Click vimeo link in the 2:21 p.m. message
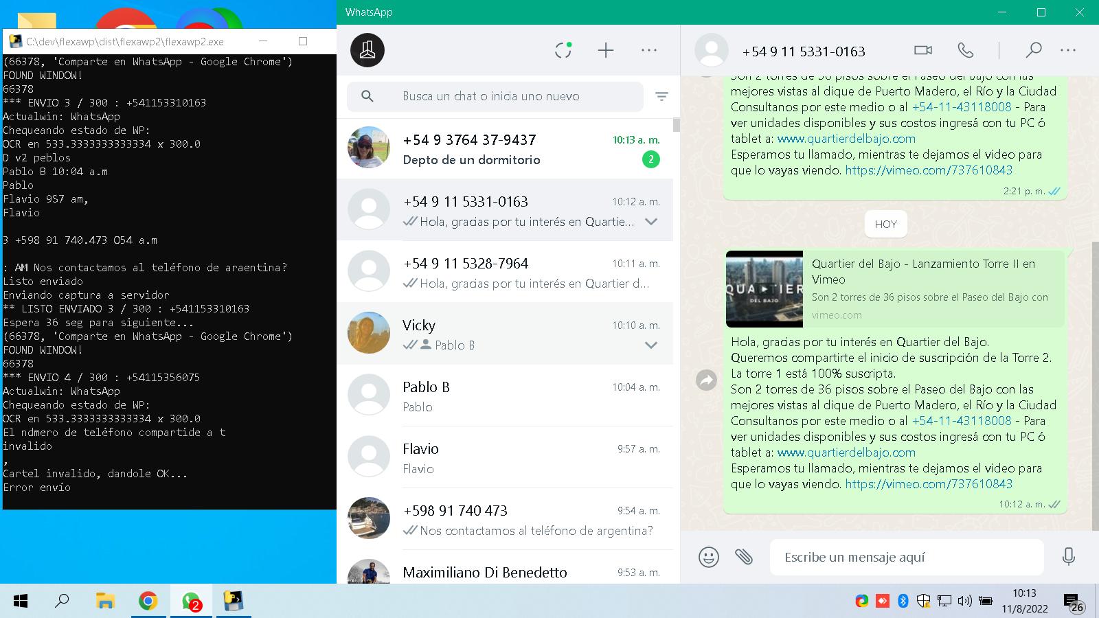Viewport: 1099px width, 618px height. click(929, 170)
